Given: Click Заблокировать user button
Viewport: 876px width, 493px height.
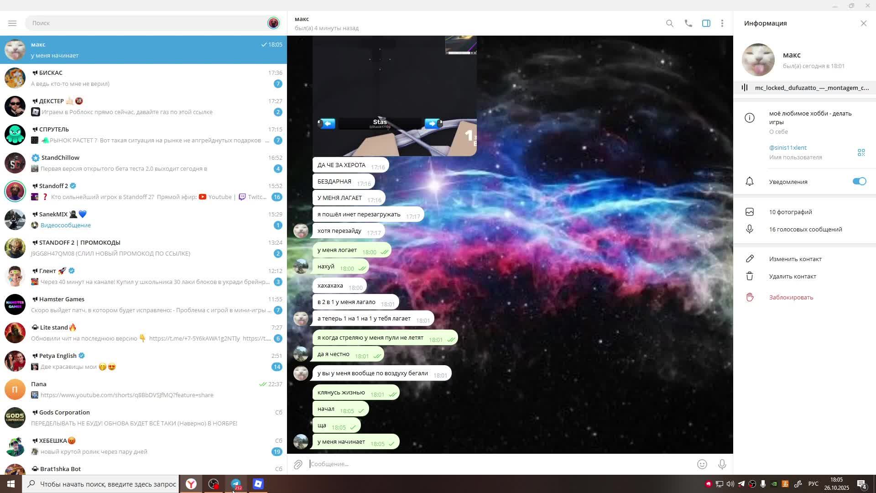Looking at the screenshot, I should point(791,297).
